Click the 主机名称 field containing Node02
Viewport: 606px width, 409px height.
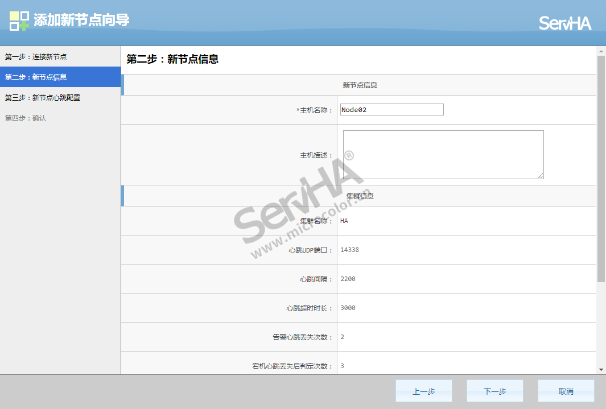pyautogui.click(x=391, y=110)
